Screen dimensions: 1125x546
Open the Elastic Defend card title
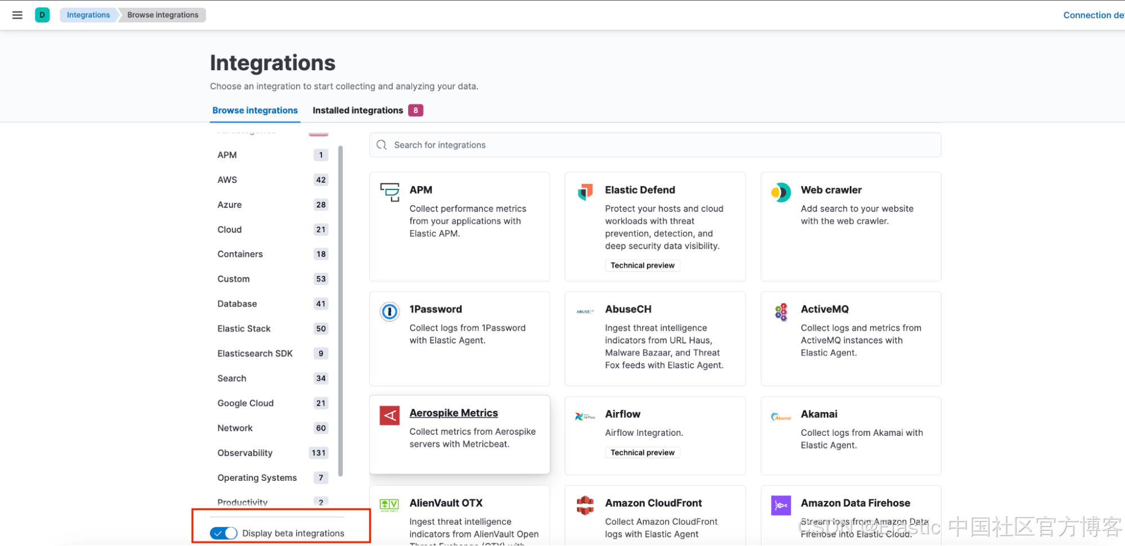[640, 190]
